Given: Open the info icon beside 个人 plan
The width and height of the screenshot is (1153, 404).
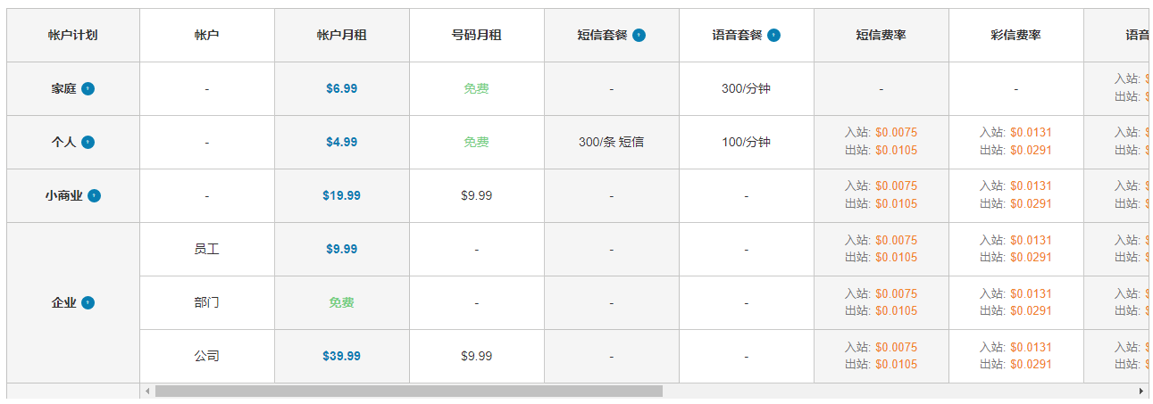Looking at the screenshot, I should [x=88, y=143].
